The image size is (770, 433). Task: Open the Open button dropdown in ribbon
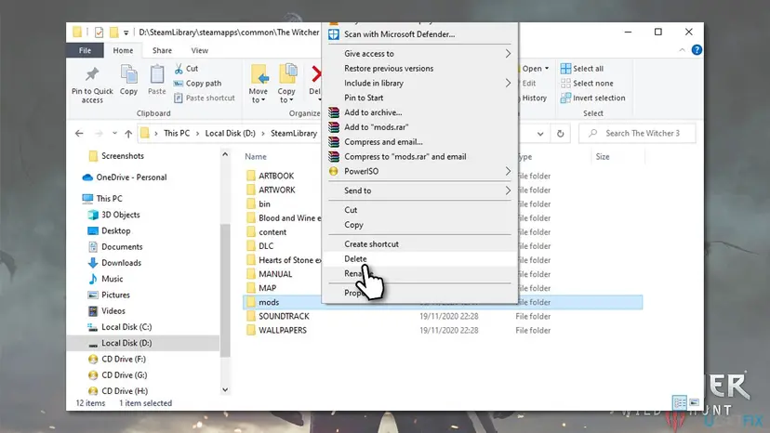547,69
